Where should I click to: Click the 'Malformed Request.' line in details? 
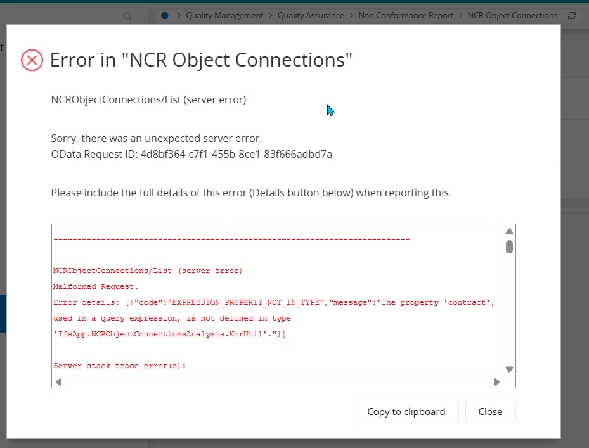[x=96, y=286]
